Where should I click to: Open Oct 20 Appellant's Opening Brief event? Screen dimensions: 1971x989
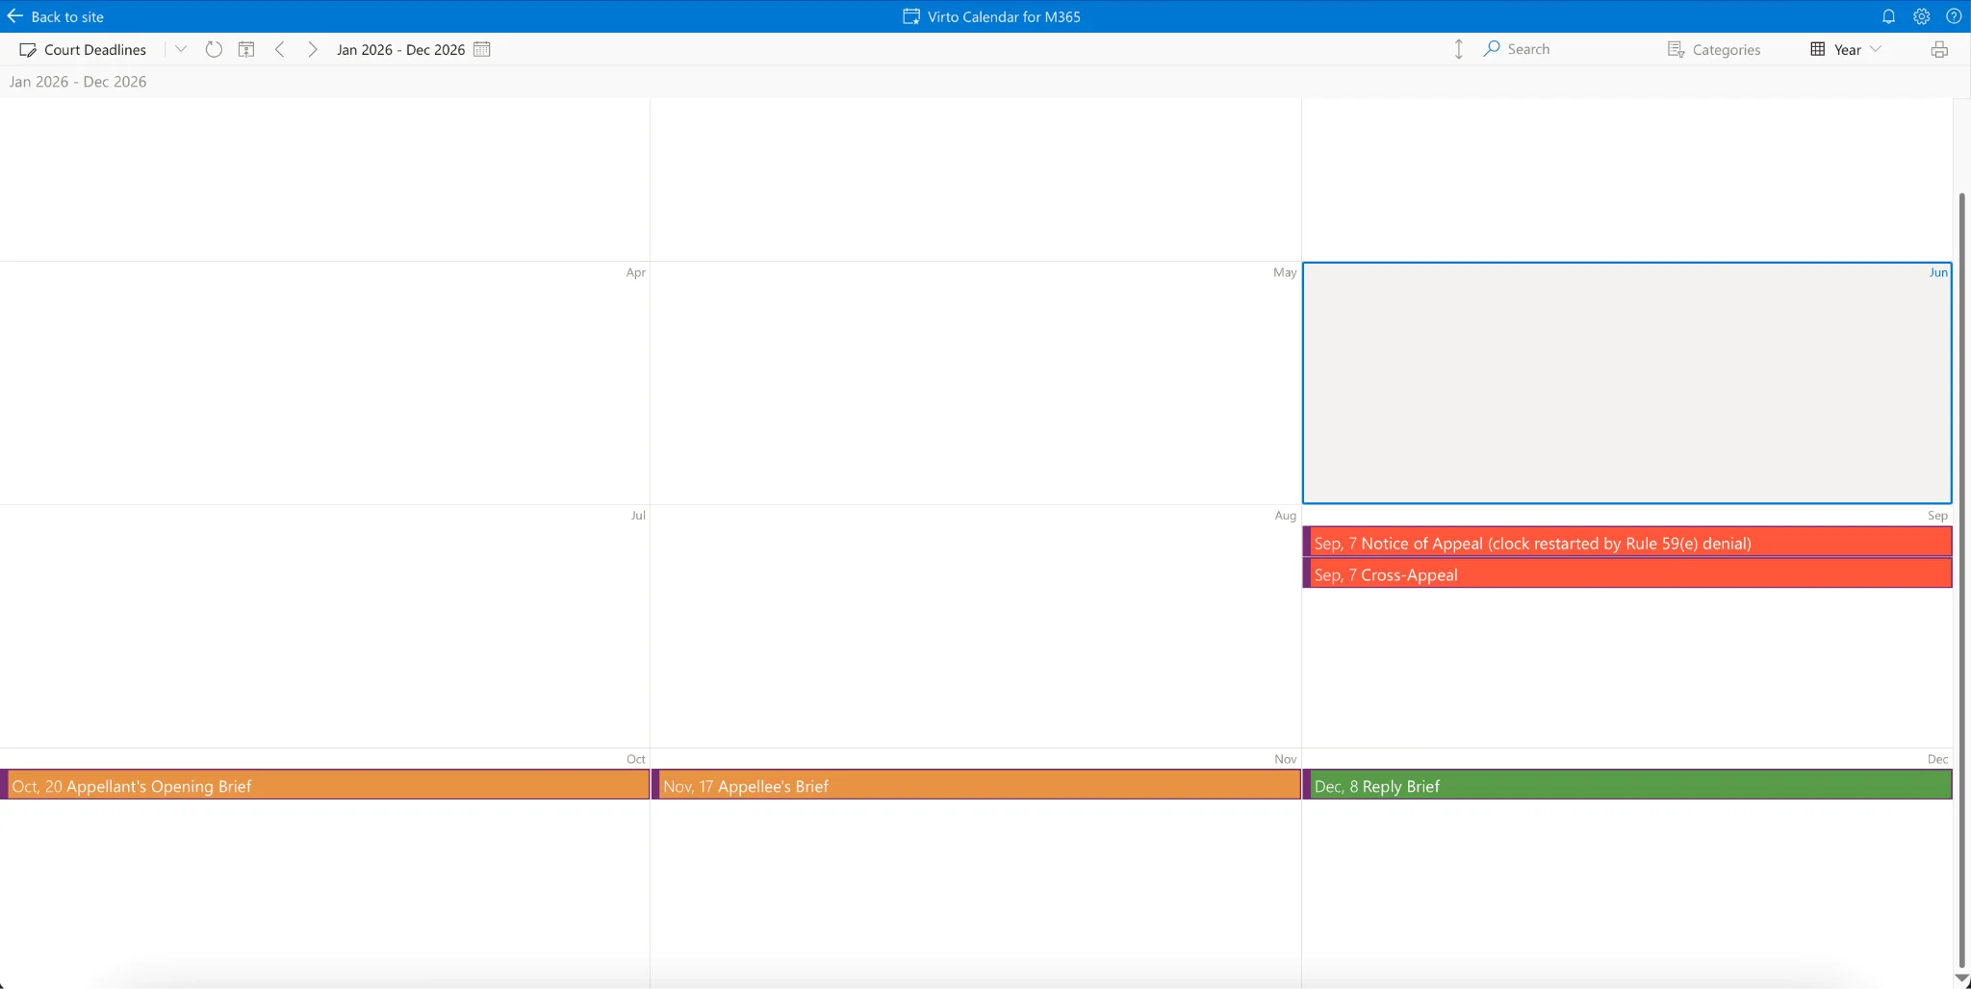click(324, 785)
